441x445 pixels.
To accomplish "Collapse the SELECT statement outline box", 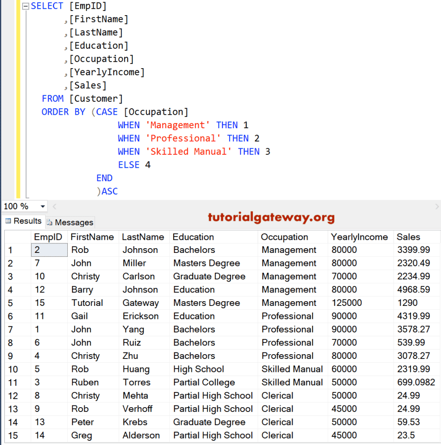I will [25, 7].
